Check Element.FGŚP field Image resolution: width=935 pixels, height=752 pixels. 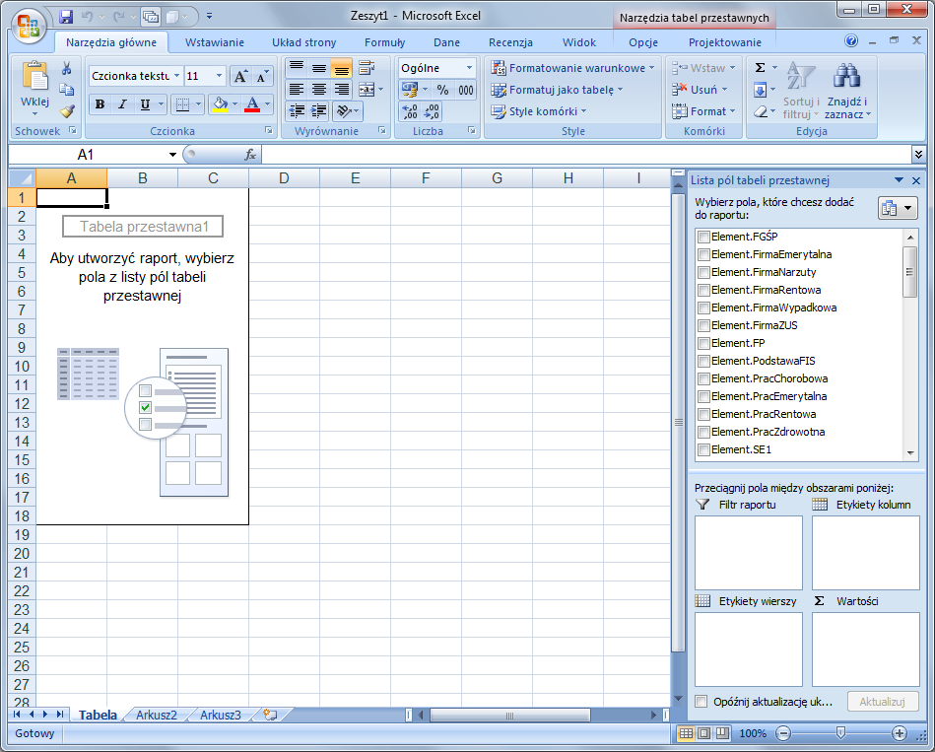[x=703, y=237]
